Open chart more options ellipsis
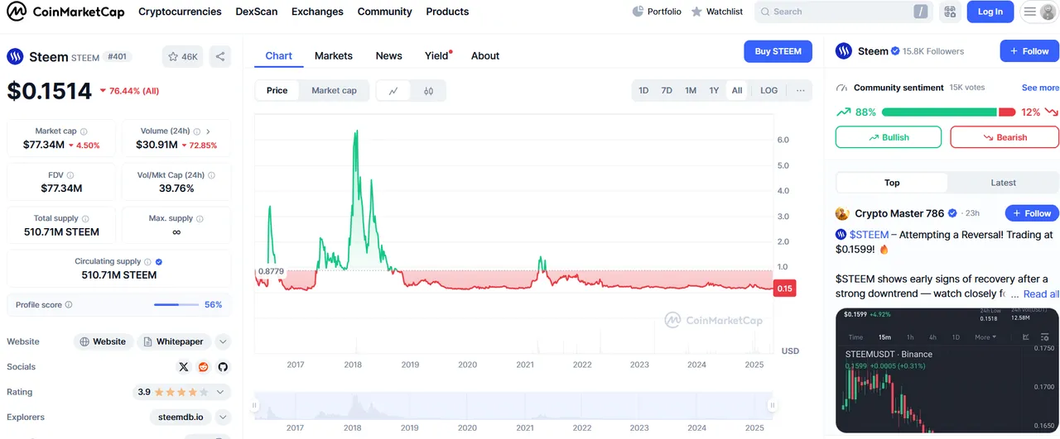The image size is (1060, 439). coord(800,91)
